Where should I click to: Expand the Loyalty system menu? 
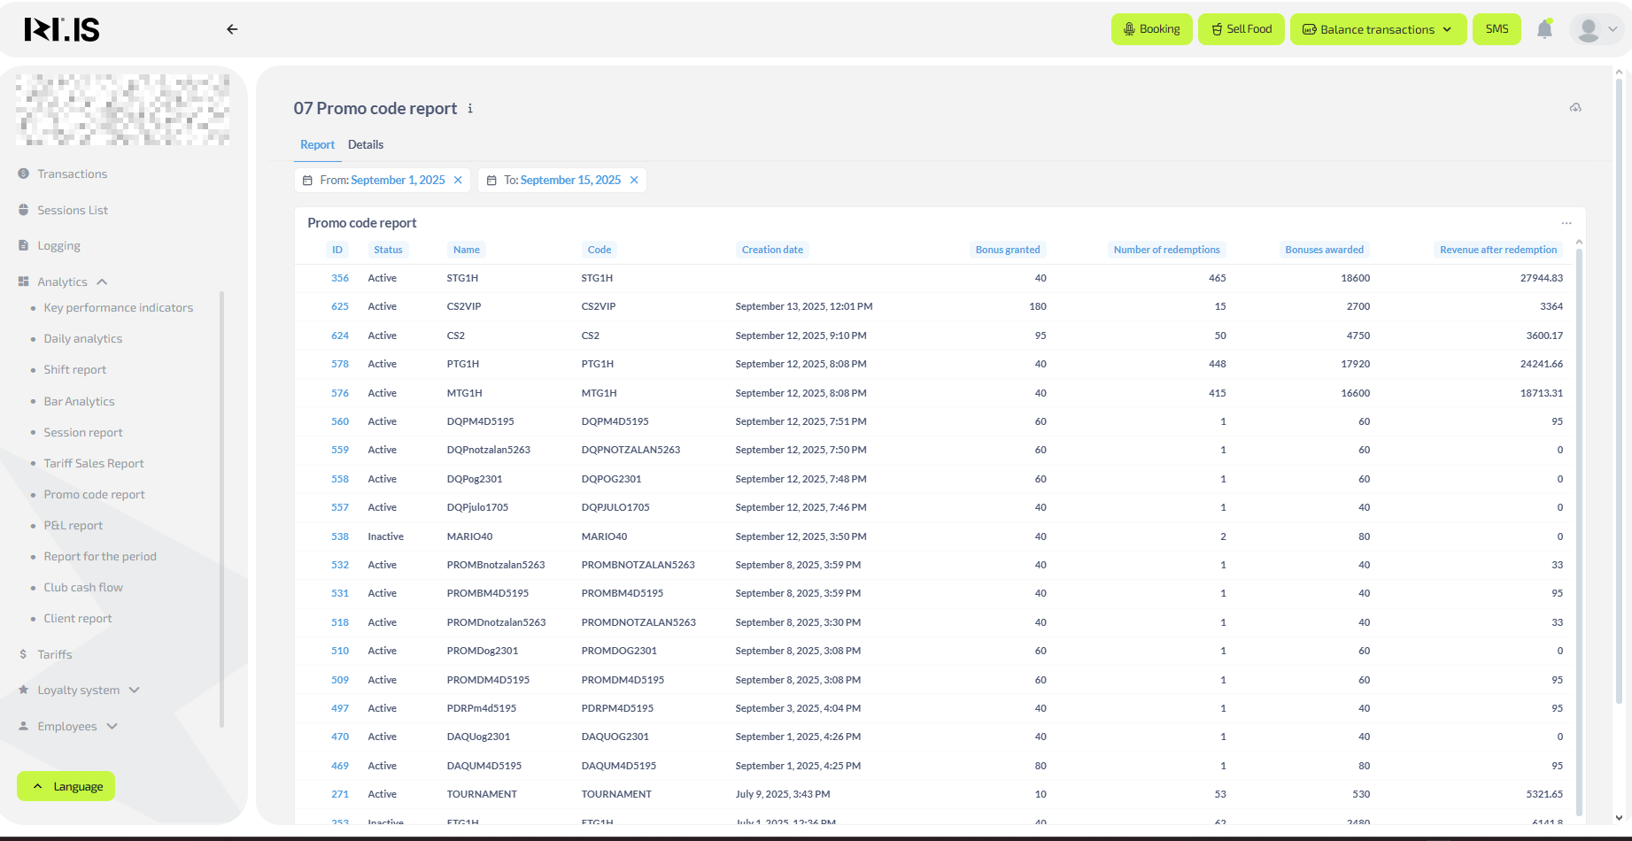(x=134, y=691)
